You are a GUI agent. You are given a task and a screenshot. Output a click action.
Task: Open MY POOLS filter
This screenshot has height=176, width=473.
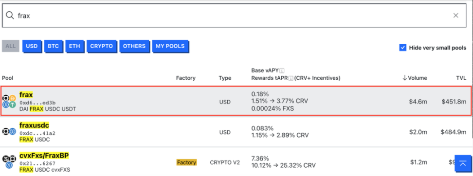pos(170,46)
